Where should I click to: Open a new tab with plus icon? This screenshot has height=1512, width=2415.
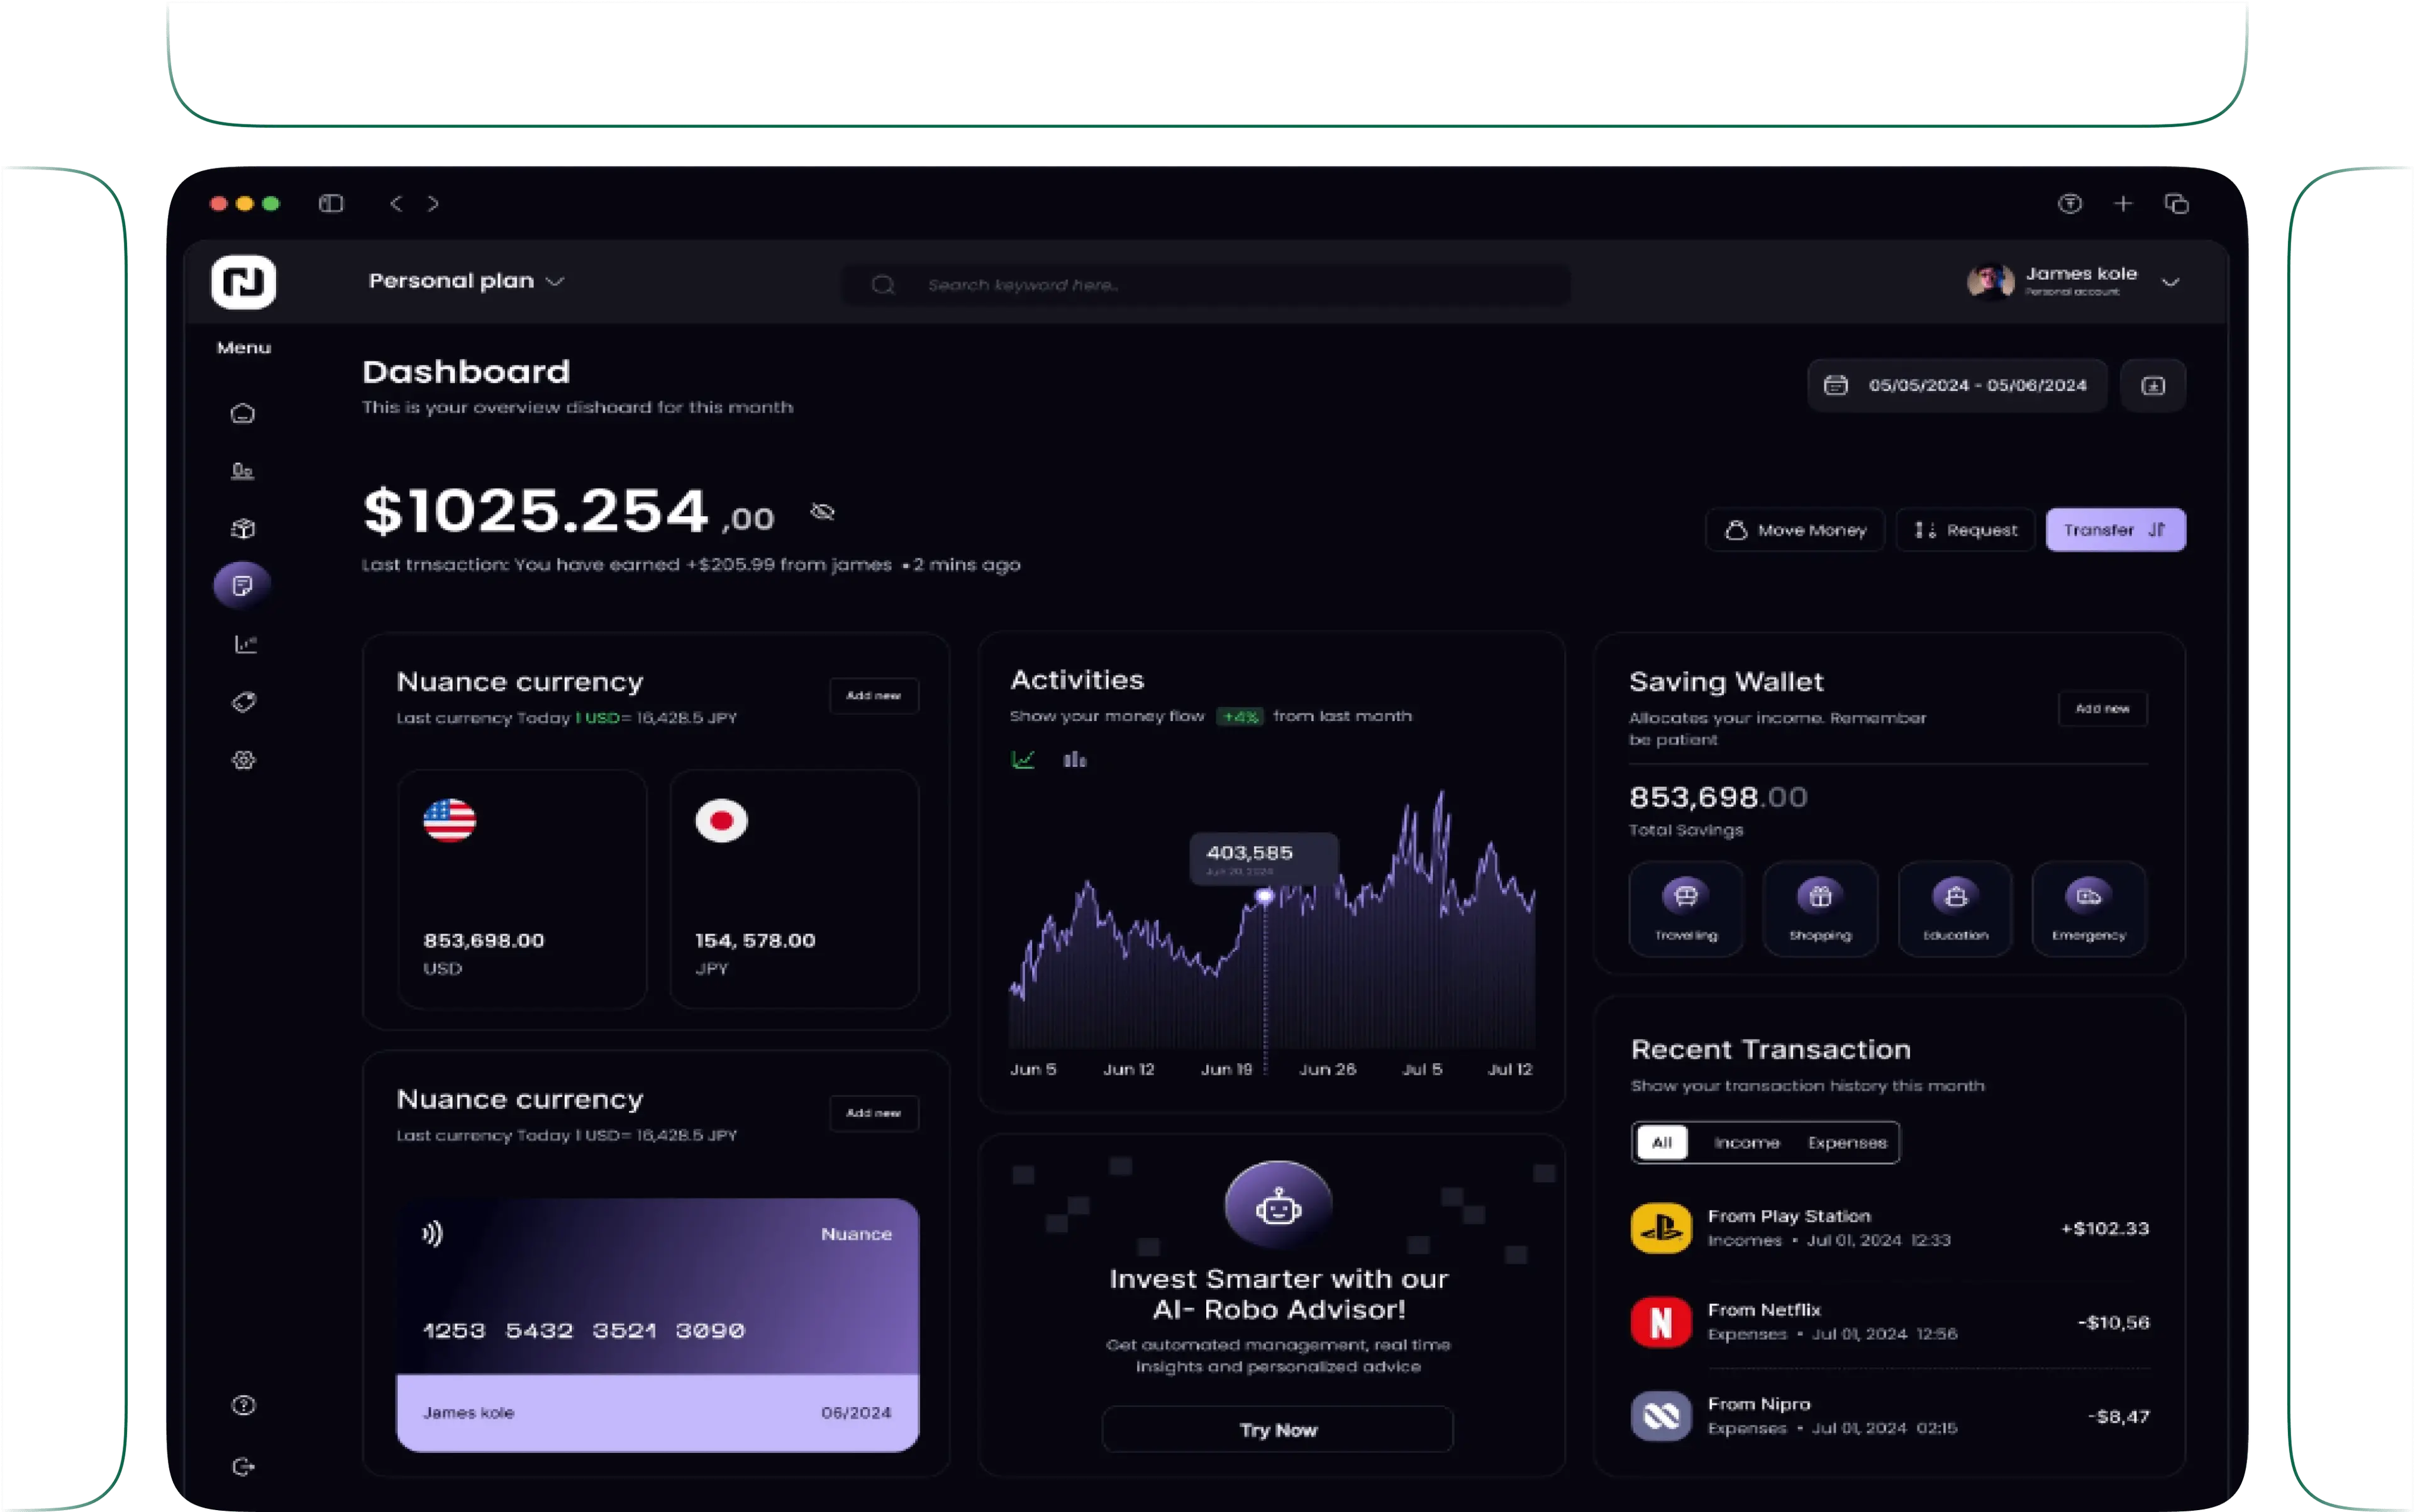[2123, 204]
